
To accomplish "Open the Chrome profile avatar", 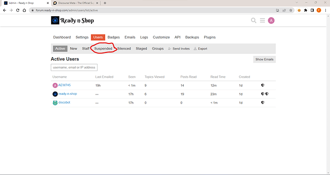I will 319,10.
